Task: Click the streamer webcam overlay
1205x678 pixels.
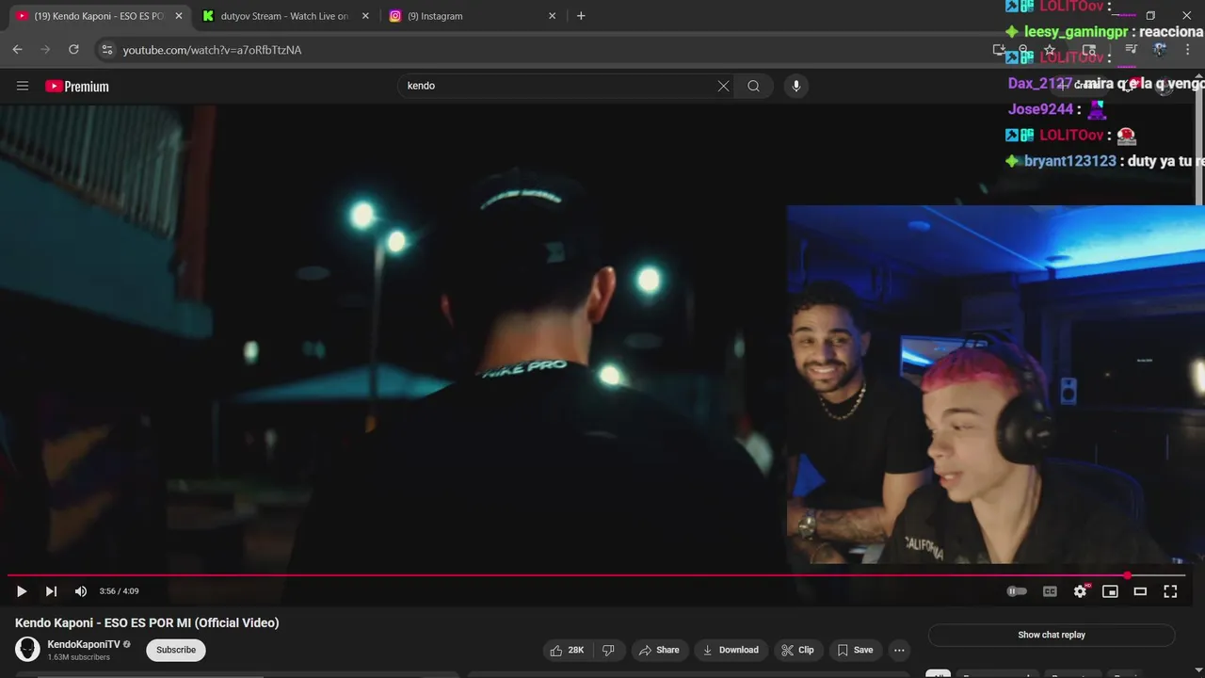Action: 995,384
